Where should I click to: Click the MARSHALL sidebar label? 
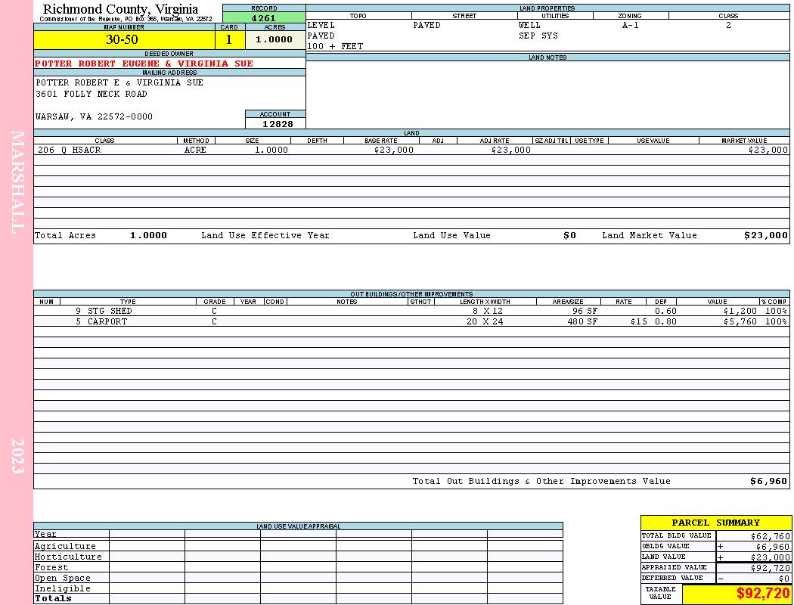coord(17,182)
